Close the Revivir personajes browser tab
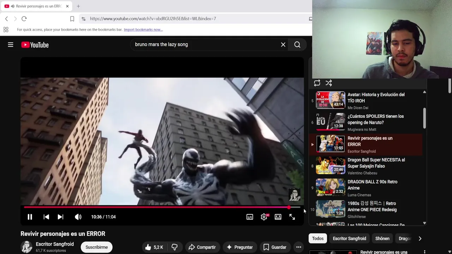Image resolution: width=452 pixels, height=254 pixels. point(67,6)
